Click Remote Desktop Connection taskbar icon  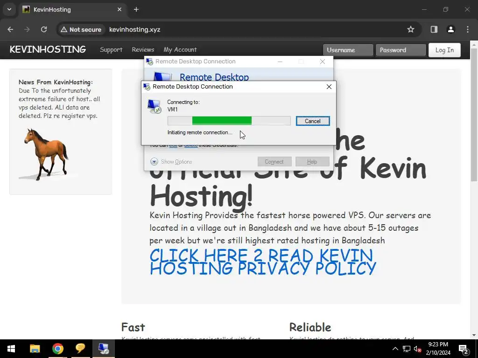103,349
